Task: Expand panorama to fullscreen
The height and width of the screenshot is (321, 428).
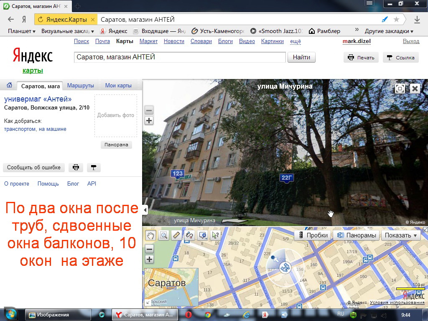Action: tap(400, 89)
